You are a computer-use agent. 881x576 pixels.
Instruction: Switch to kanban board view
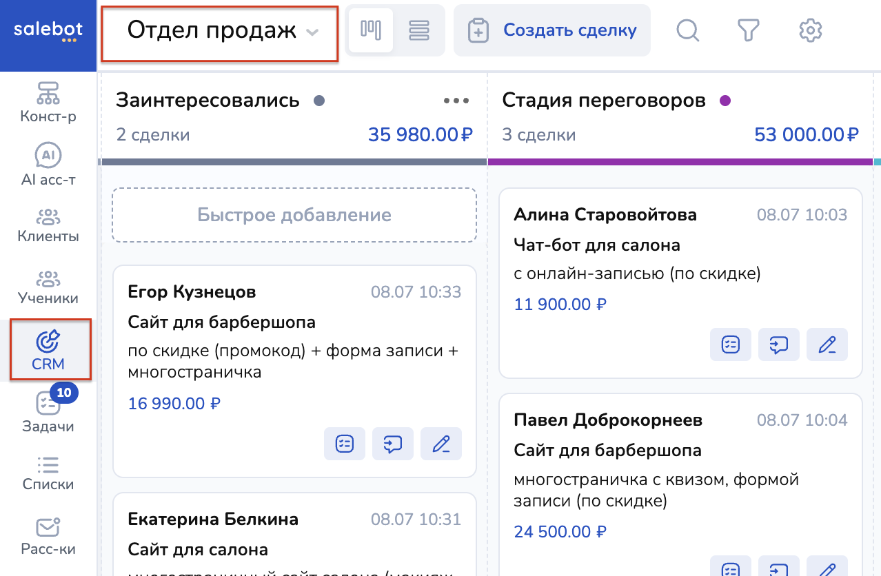pos(371,30)
